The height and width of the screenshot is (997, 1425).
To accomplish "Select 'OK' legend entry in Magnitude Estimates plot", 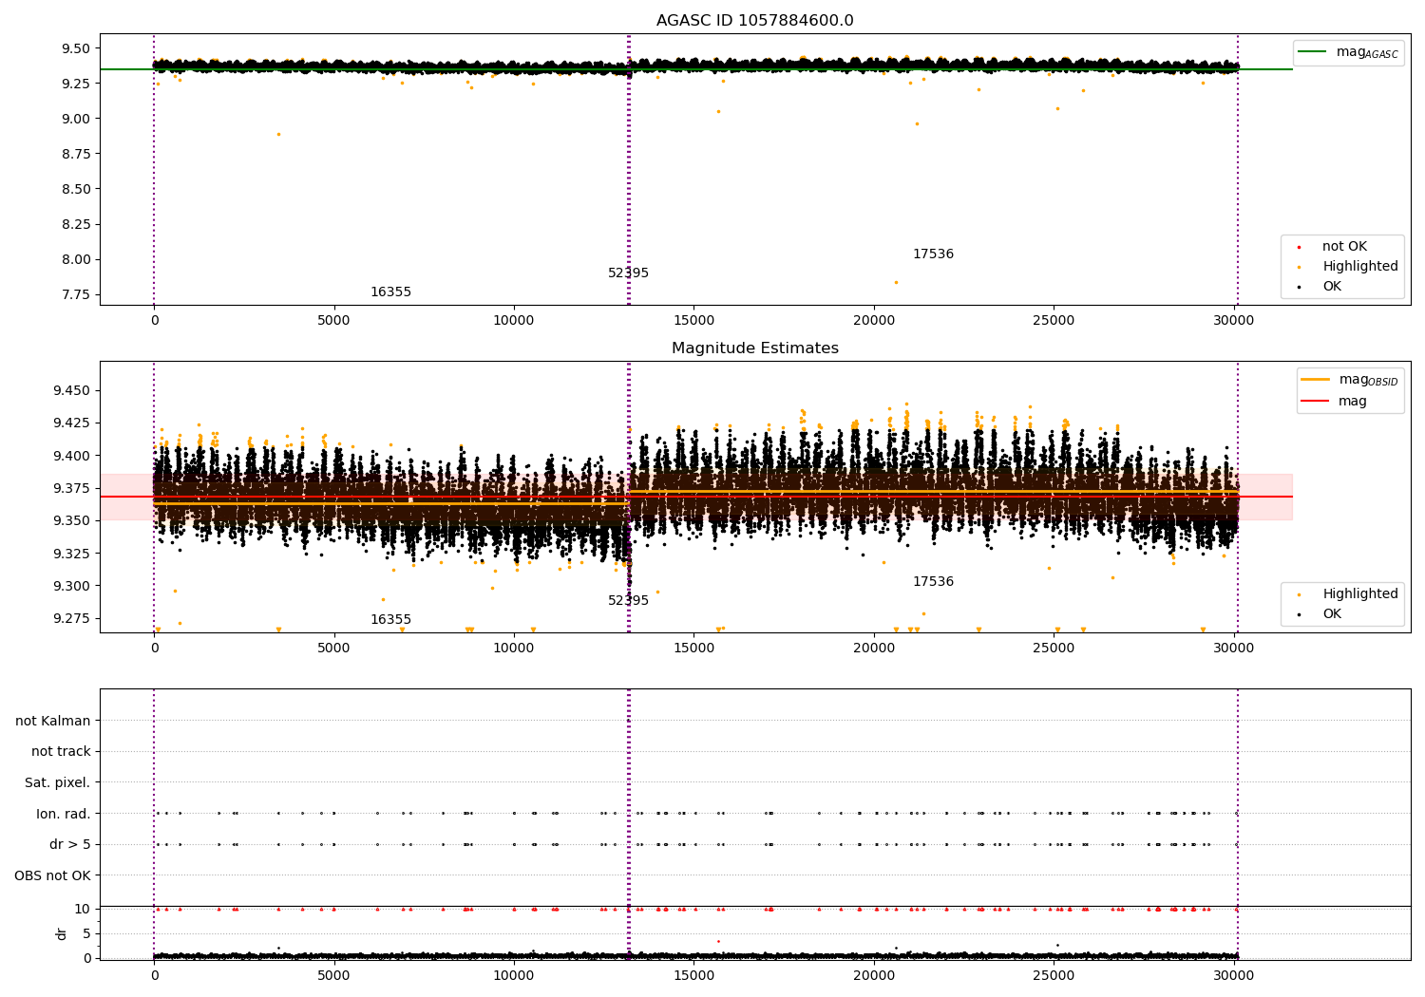I will point(1332,614).
